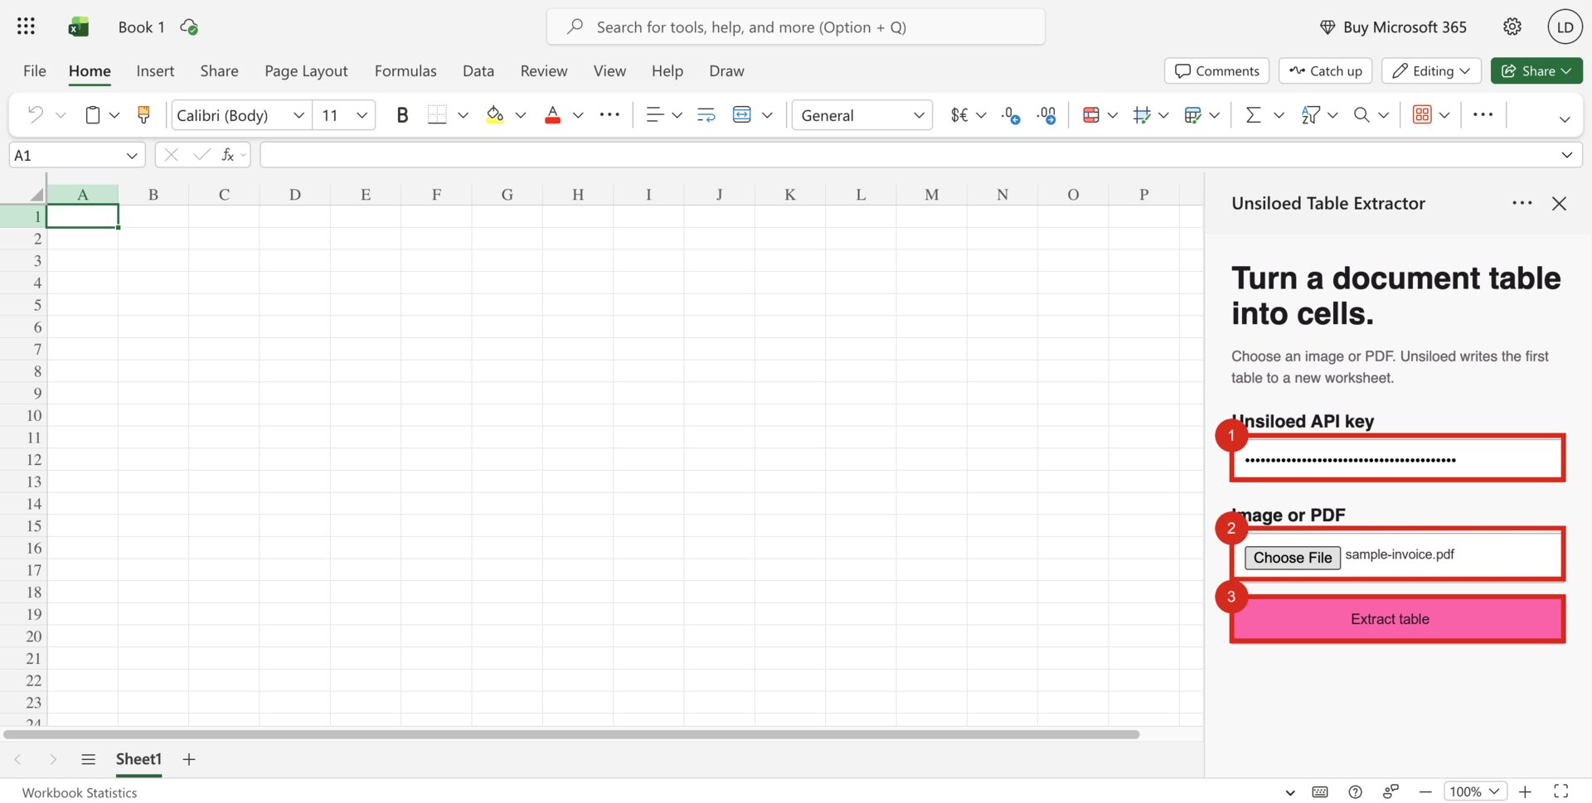
Task: Toggle Bold formatting
Action: pos(402,114)
